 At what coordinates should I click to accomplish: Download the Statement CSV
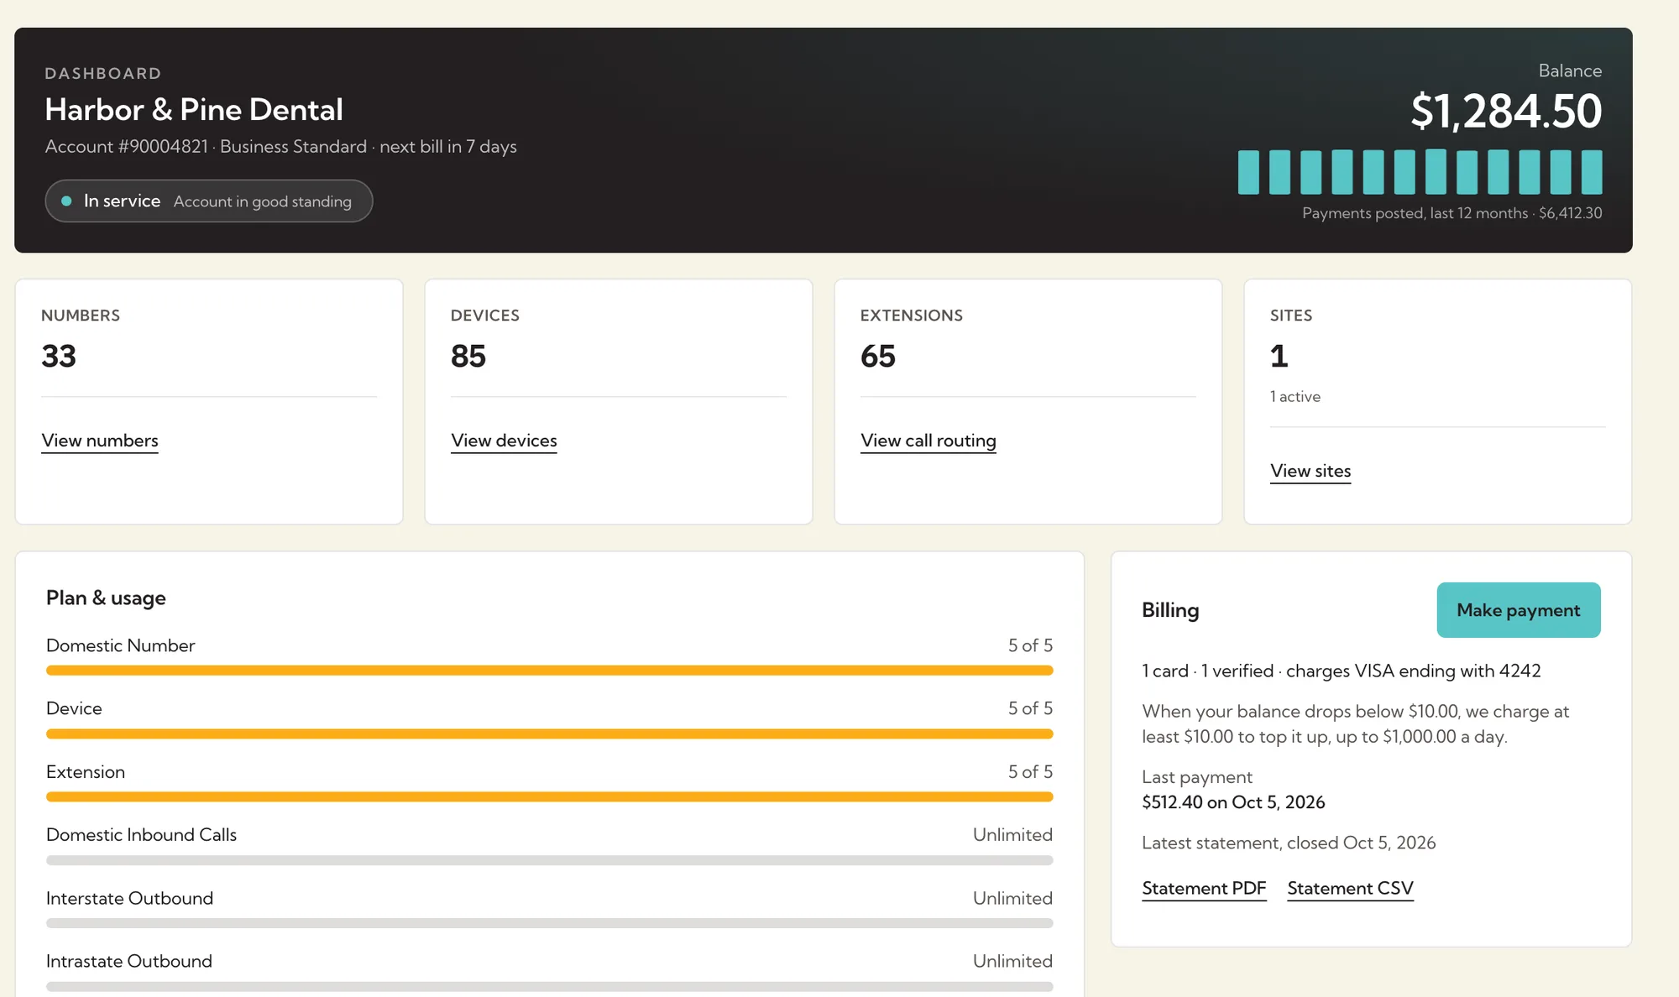click(1350, 888)
